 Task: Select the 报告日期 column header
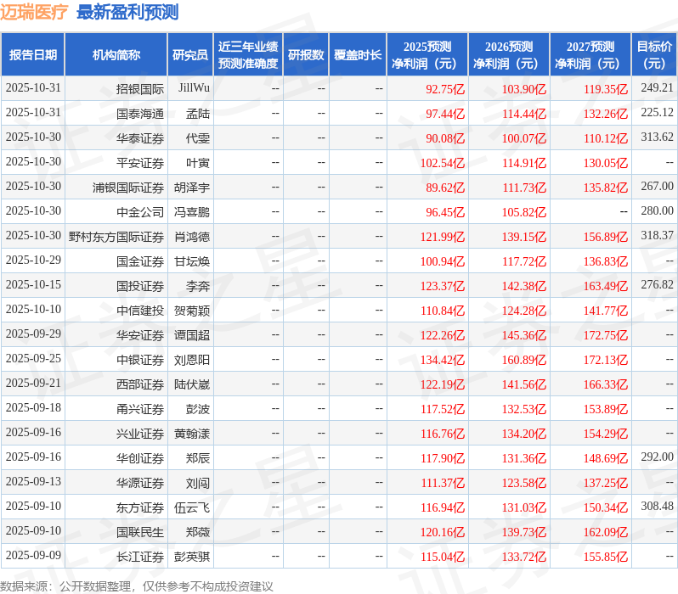33,54
